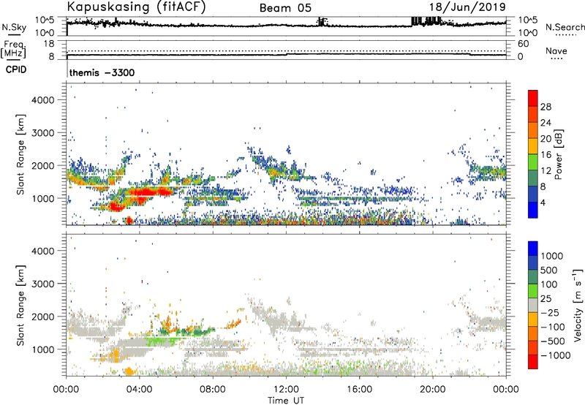Select the "3000" tick on the power panel

(43, 133)
